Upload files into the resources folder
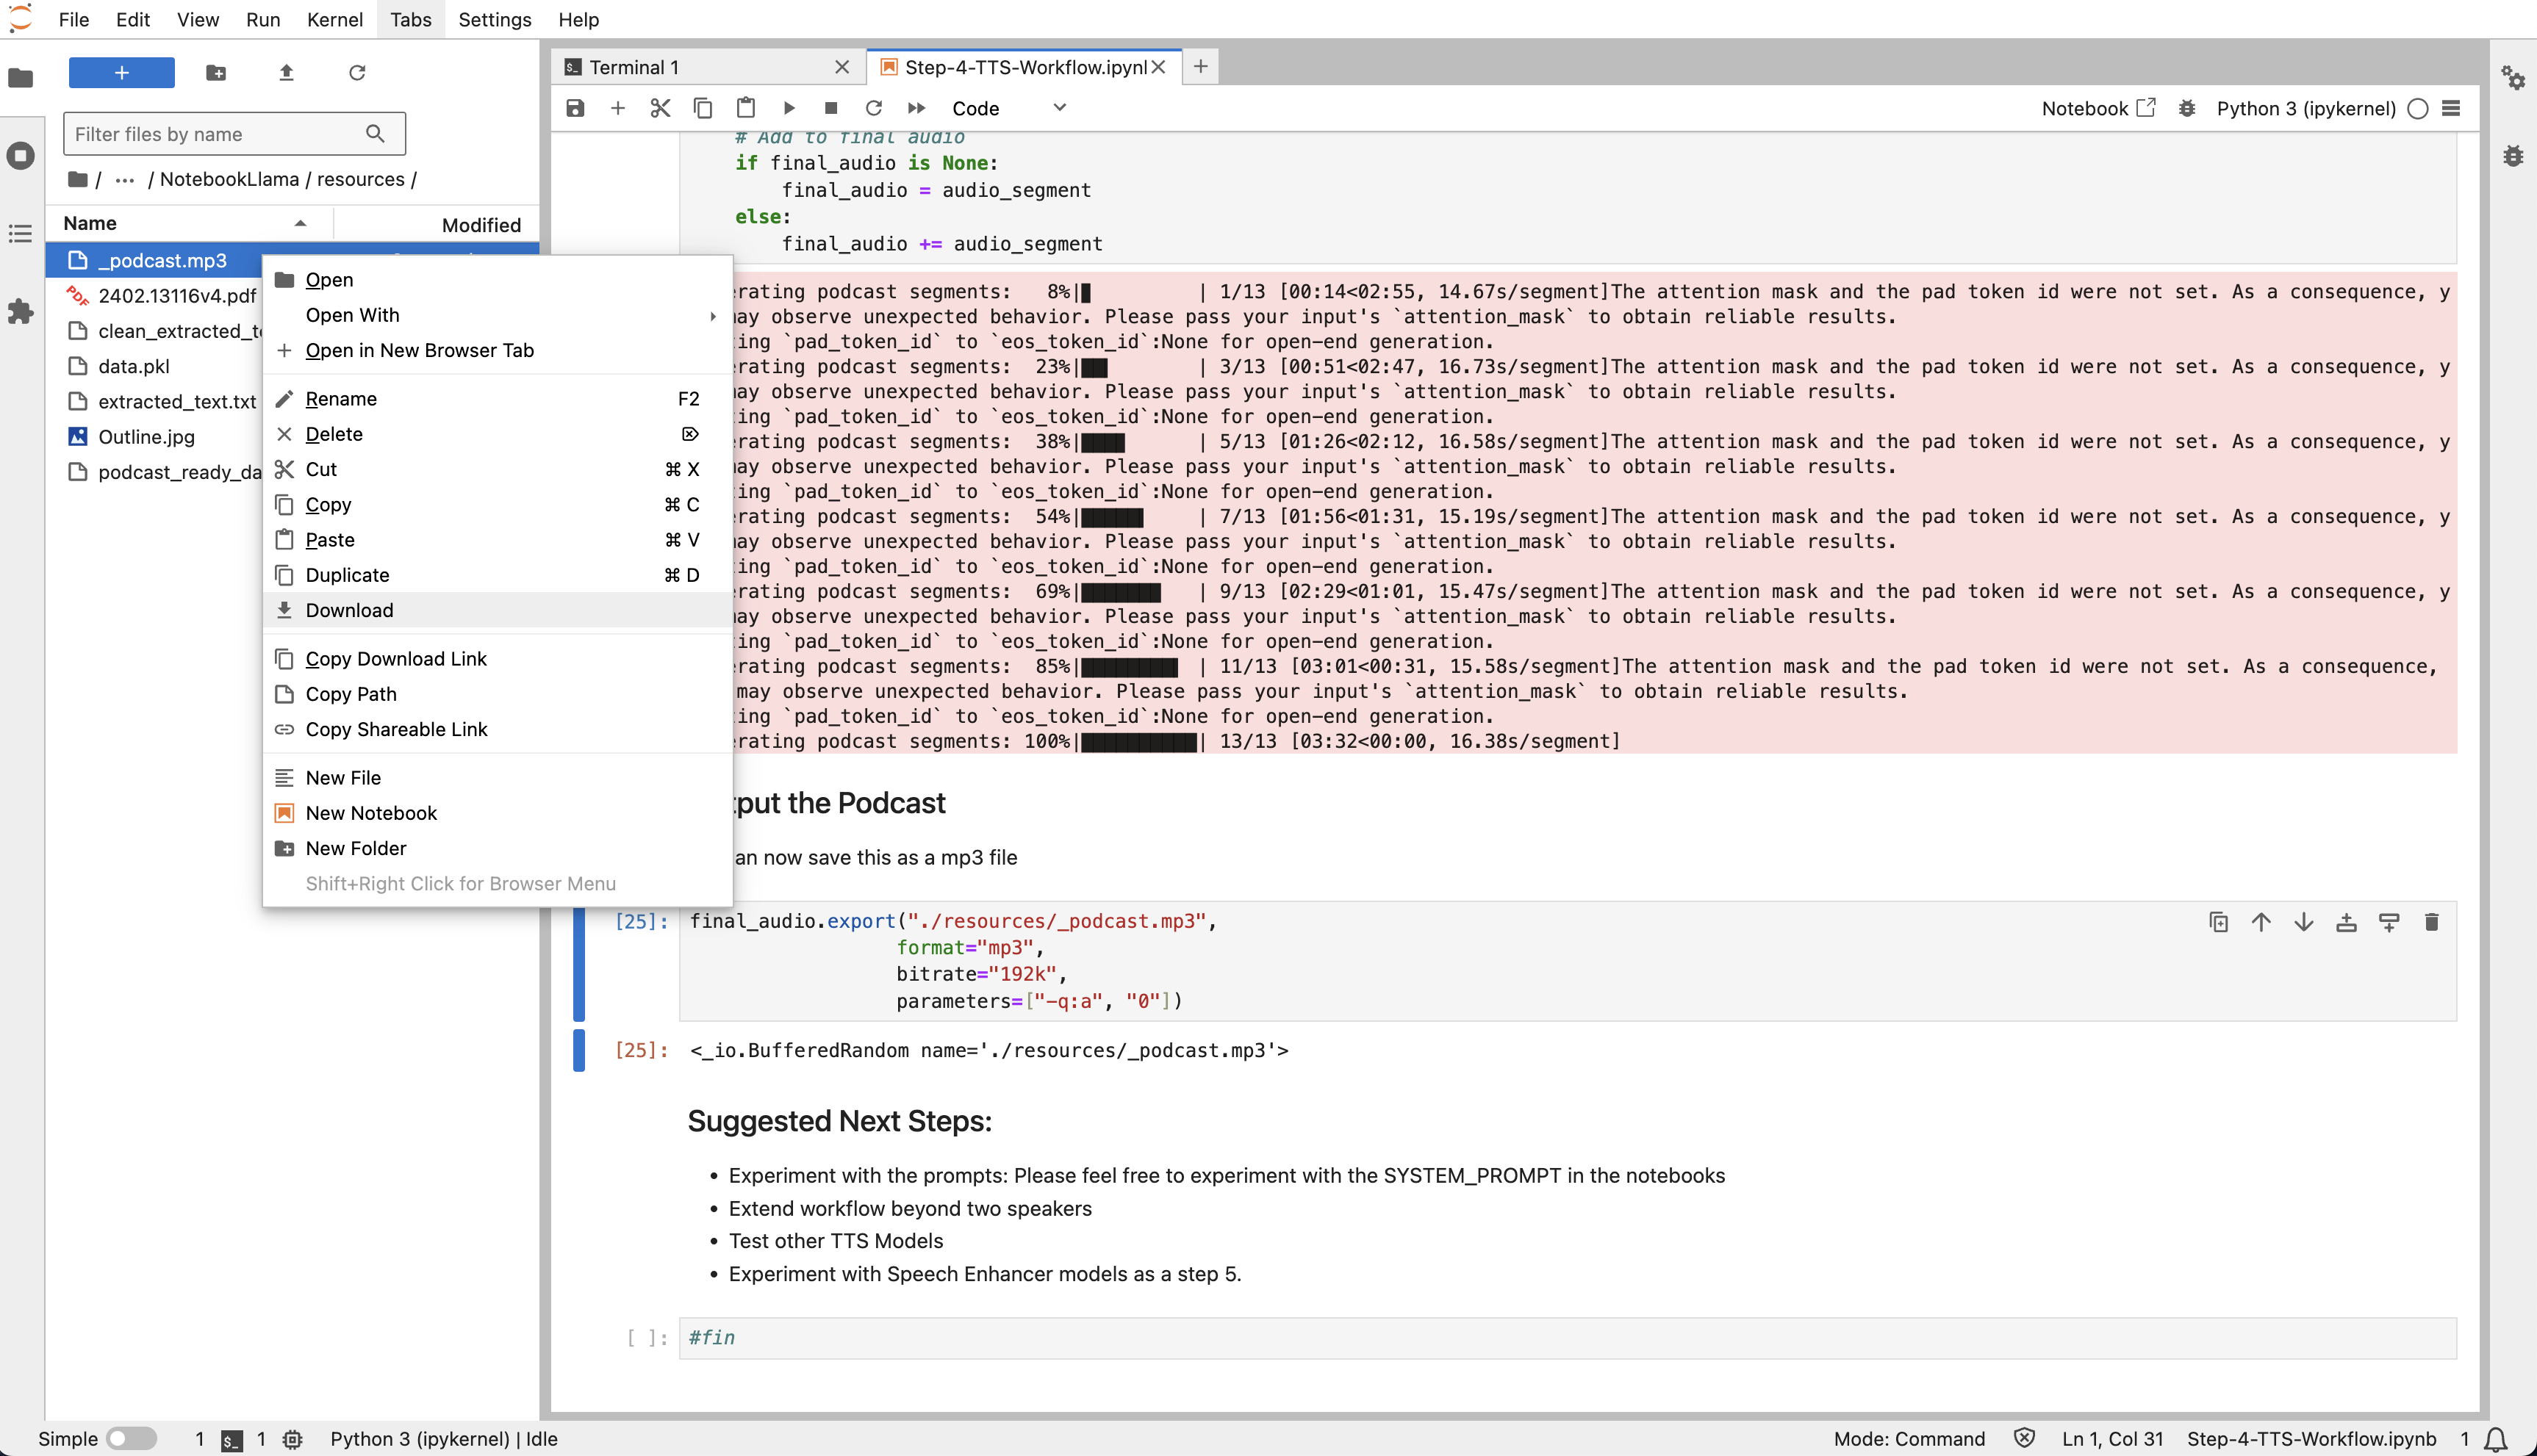2537x1456 pixels. click(286, 72)
